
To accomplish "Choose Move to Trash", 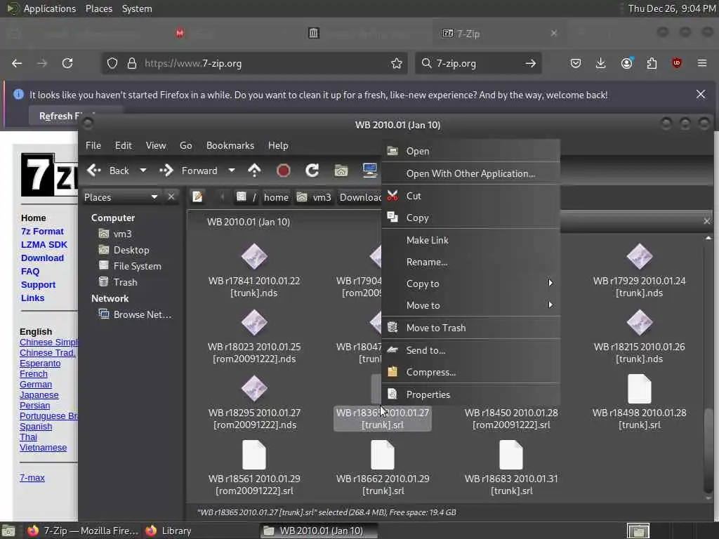I will (471, 328).
